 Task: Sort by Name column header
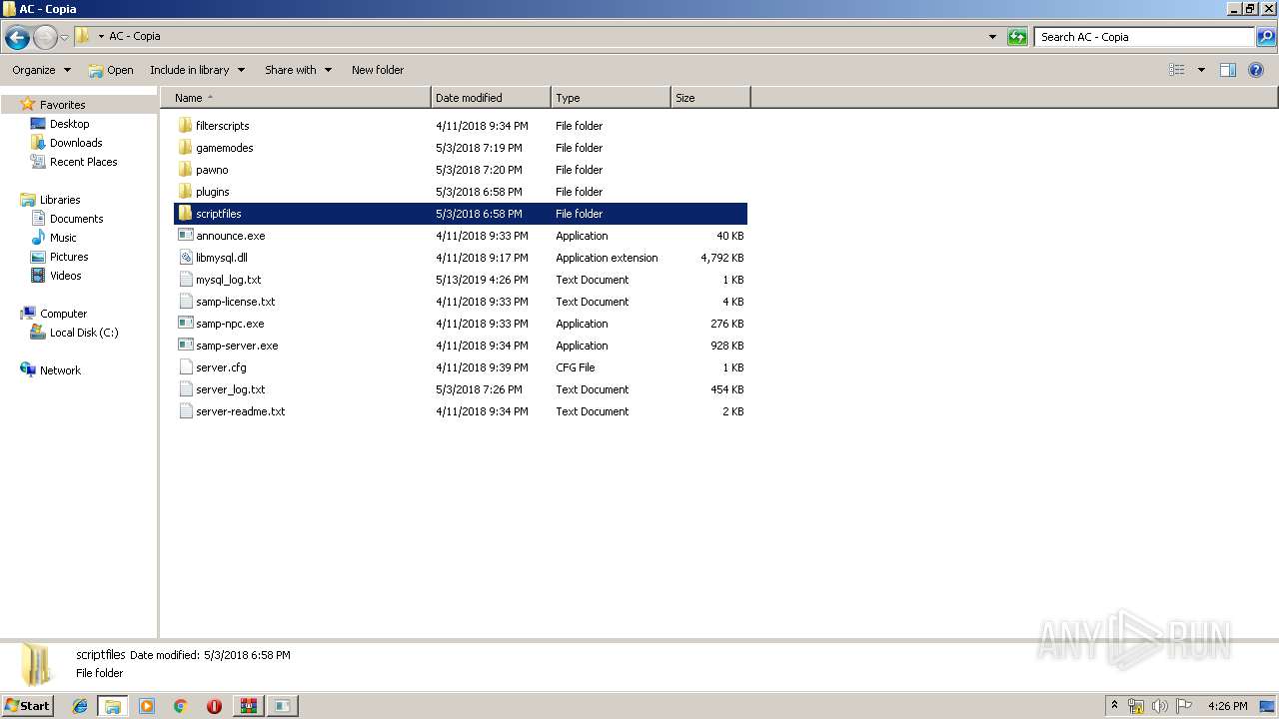tap(296, 98)
